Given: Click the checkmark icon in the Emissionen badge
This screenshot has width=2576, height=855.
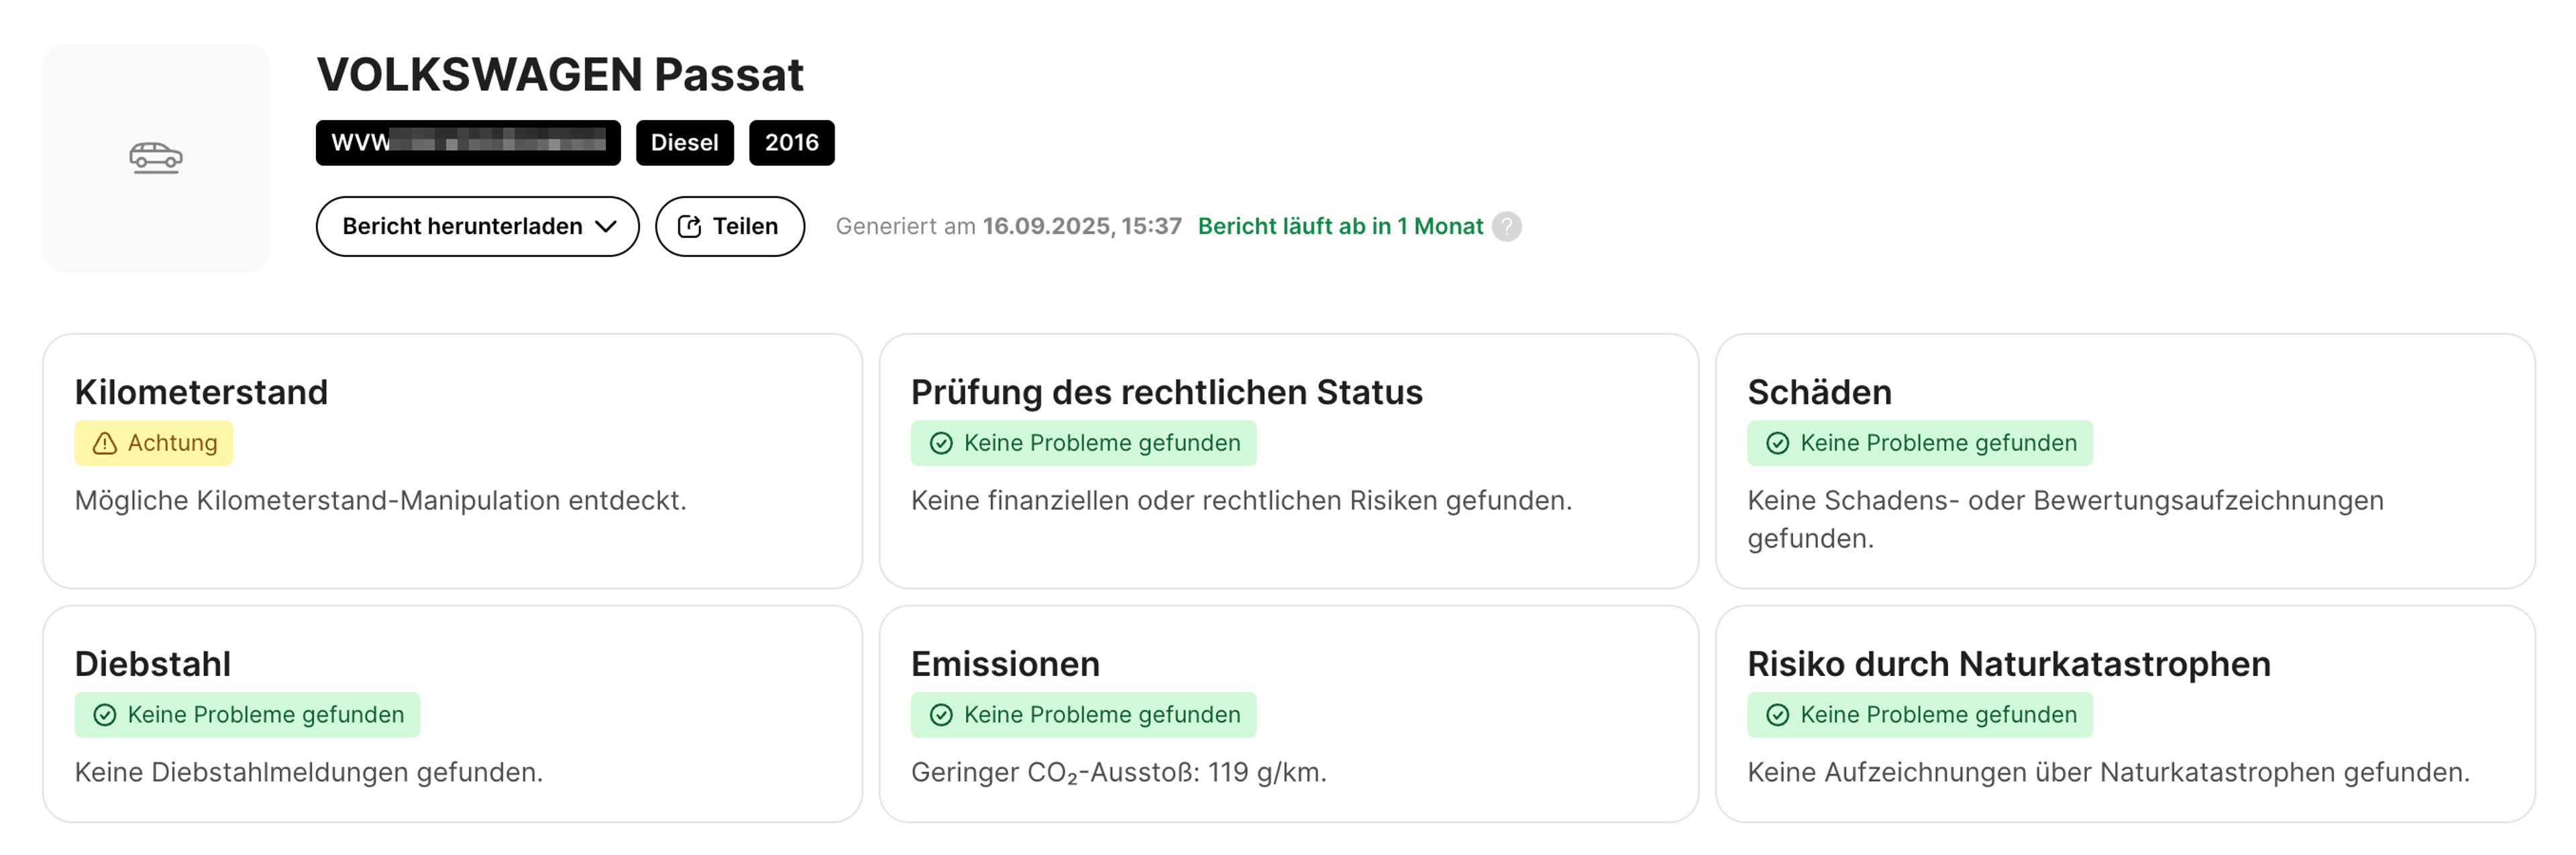Looking at the screenshot, I should pyautogui.click(x=941, y=714).
